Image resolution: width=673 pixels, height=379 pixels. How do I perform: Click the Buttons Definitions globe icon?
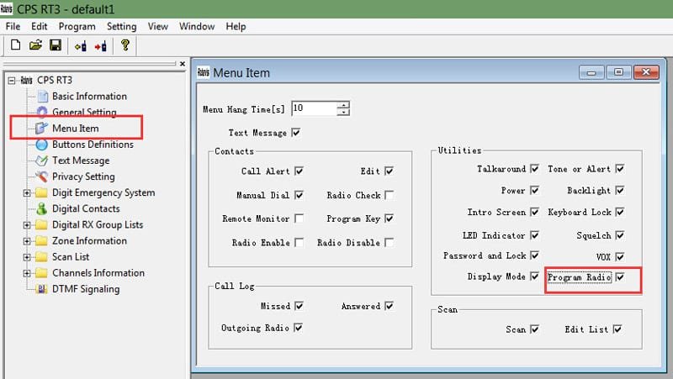tap(41, 145)
